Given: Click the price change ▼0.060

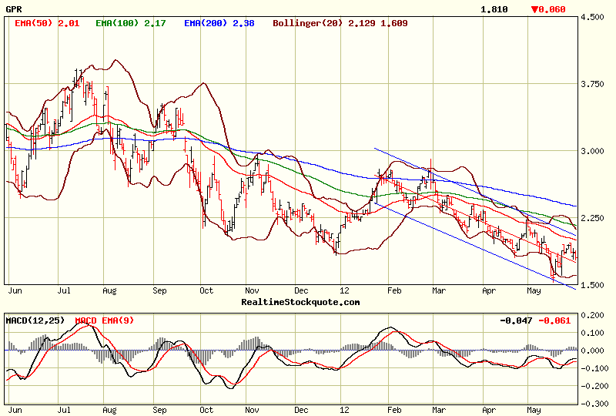Looking at the screenshot, I should (x=548, y=9).
